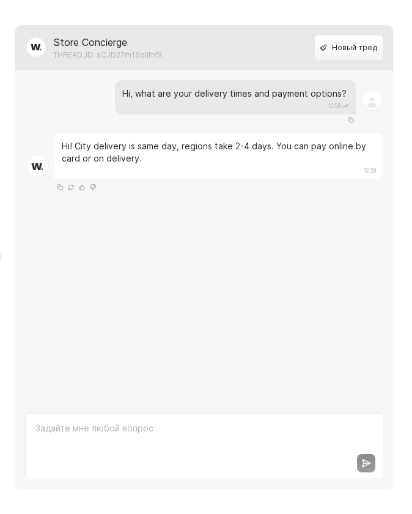Select the Store Concierge header title
This screenshot has width=412, height=514.
point(90,42)
